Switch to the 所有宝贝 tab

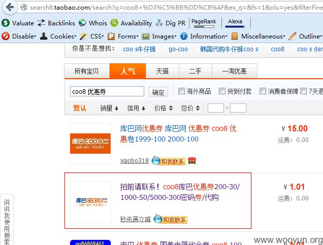(87, 71)
